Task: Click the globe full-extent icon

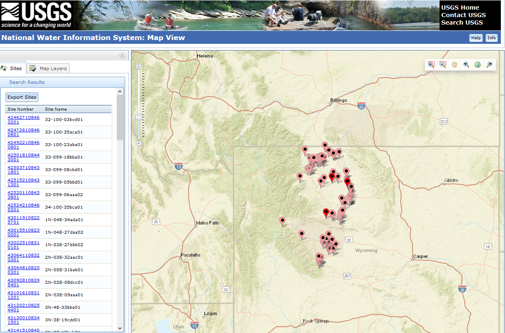Action: [477, 65]
